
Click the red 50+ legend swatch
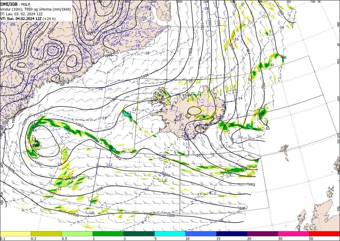click(324, 234)
